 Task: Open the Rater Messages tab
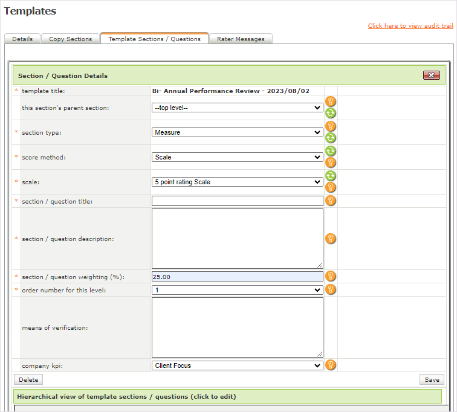click(x=241, y=39)
